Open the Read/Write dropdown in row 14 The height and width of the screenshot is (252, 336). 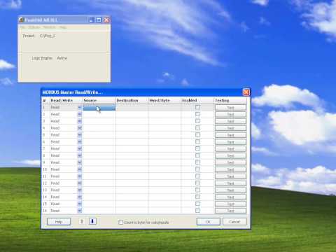80,197
